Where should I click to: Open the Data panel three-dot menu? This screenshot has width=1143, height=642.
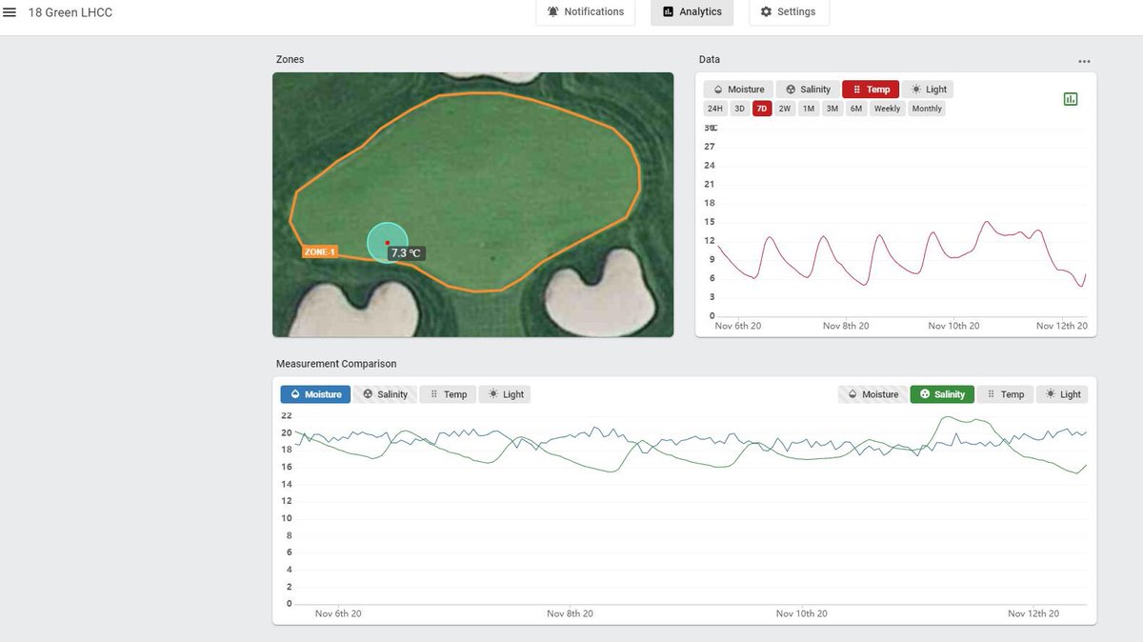click(x=1084, y=61)
